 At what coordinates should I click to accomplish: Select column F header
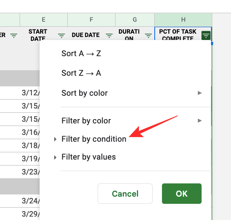click(x=91, y=20)
